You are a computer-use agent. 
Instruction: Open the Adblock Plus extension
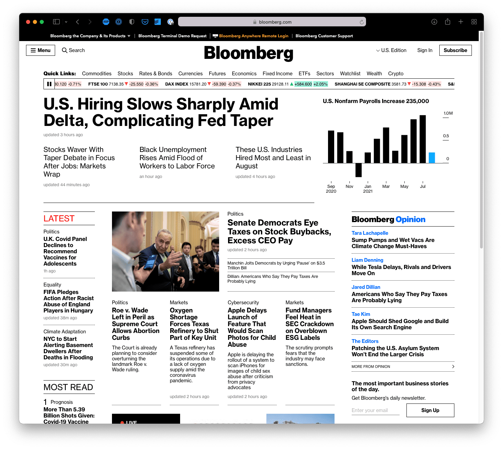[106, 22]
